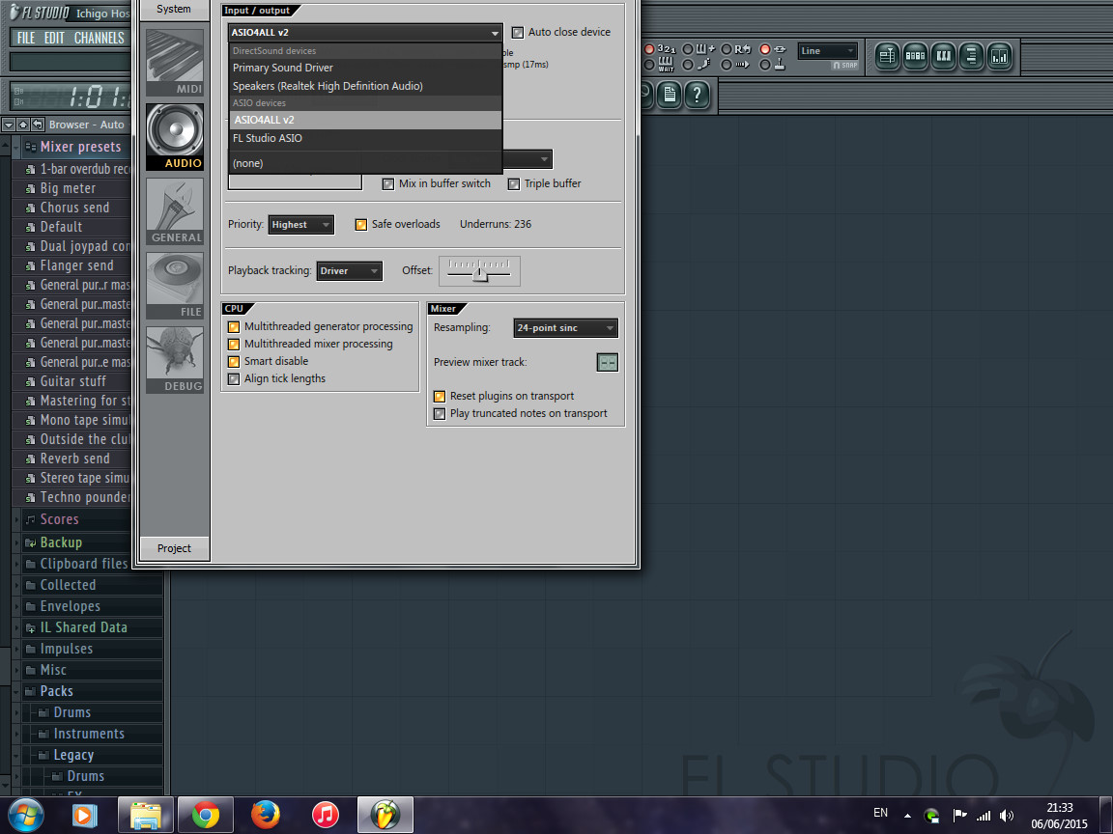Click the project info document icon

pos(669,95)
